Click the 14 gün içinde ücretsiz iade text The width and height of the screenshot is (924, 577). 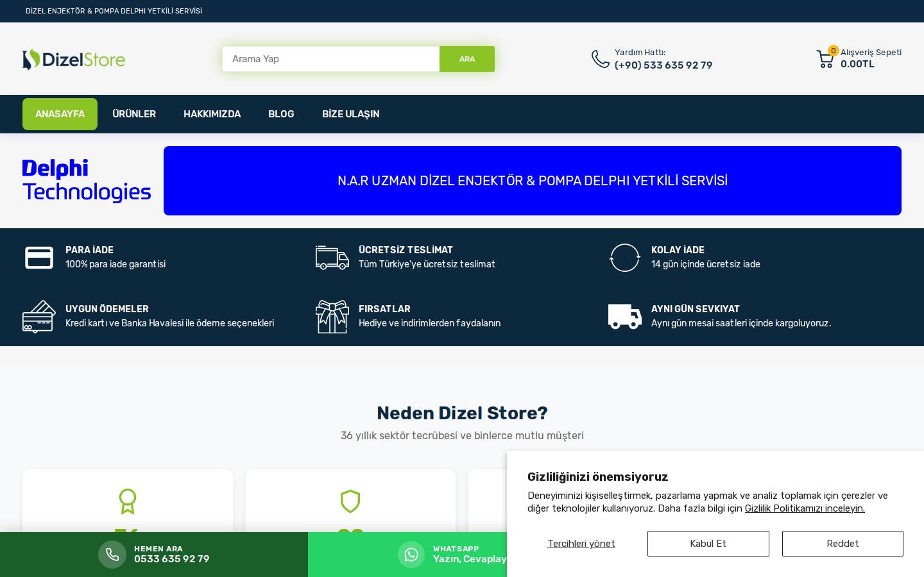[706, 264]
